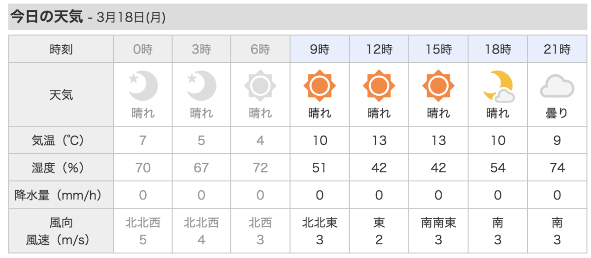The height and width of the screenshot is (258, 591).
Task: Click the 北北東 wind direction at 9時
Action: coord(320,223)
